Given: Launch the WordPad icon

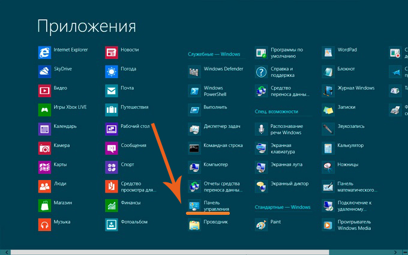Looking at the screenshot, I should click(x=328, y=53).
